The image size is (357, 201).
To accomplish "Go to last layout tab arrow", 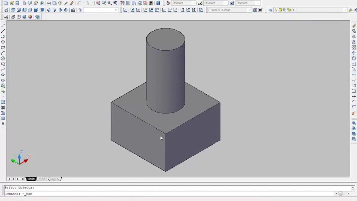I will (23, 179).
